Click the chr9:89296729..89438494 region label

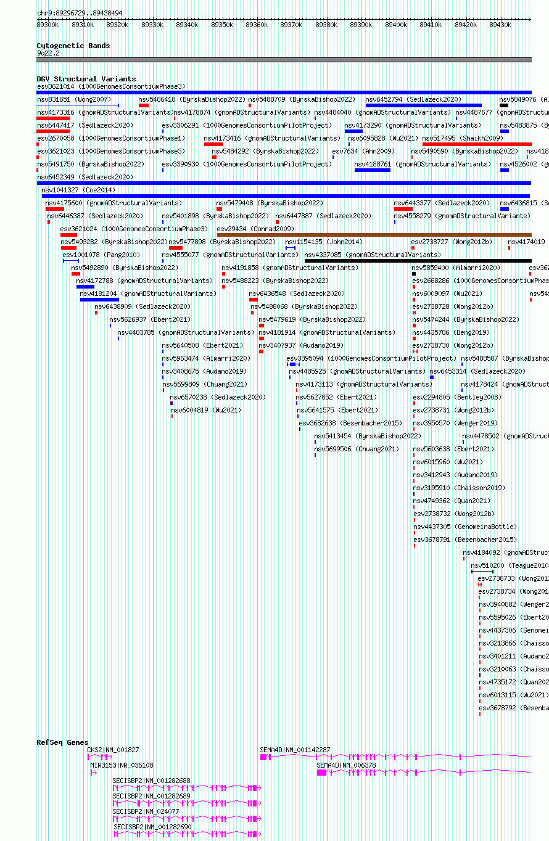(80, 13)
